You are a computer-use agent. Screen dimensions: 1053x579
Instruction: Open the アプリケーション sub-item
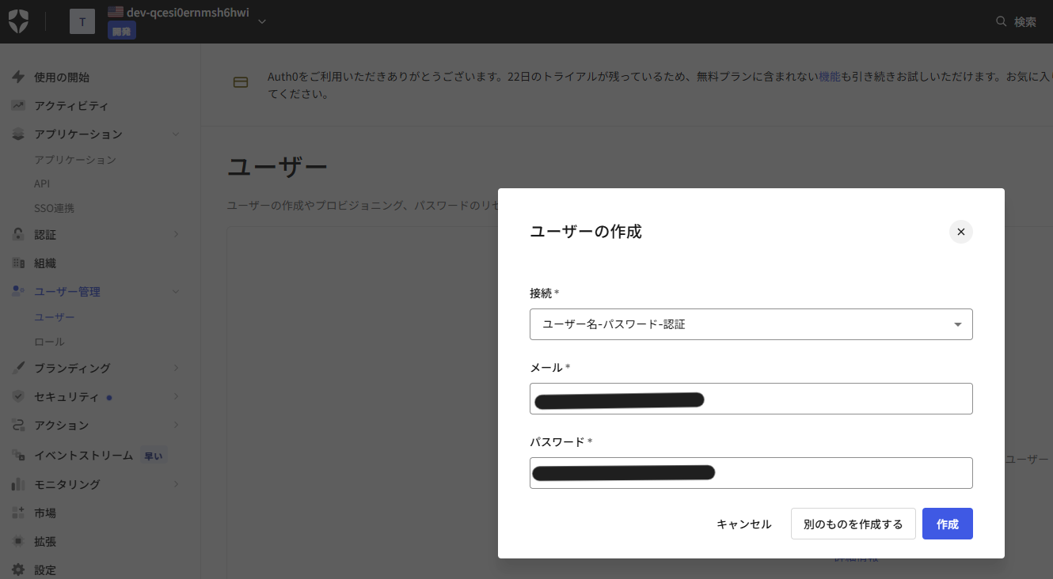pyautogui.click(x=75, y=159)
